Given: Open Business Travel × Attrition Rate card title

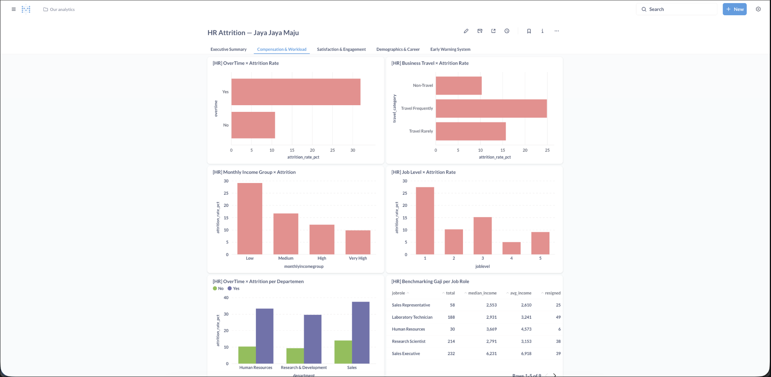Looking at the screenshot, I should [x=430, y=63].
